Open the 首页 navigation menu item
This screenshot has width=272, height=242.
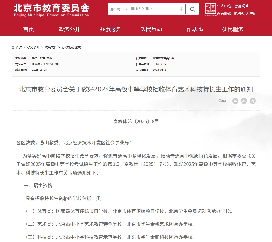click(28, 29)
